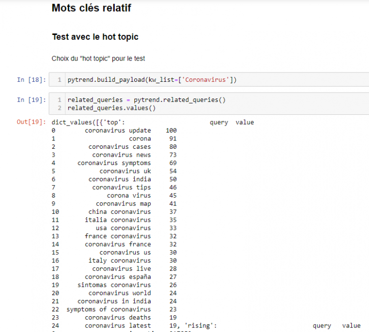
Task: Click the 'symptoms of coronavirus' output row
Action: pos(109,309)
